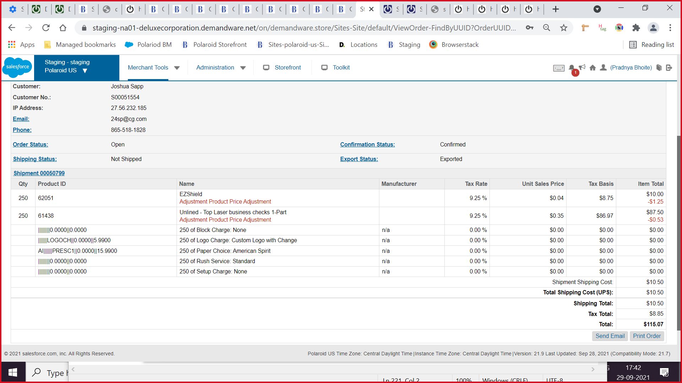Open the keyboard shortcuts icon
Image resolution: width=682 pixels, height=383 pixels.
tap(558, 68)
